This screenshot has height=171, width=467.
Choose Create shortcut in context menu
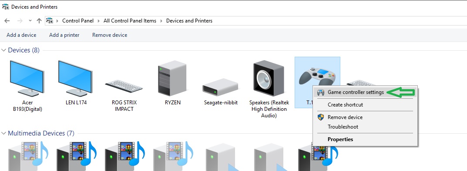[x=365, y=105]
